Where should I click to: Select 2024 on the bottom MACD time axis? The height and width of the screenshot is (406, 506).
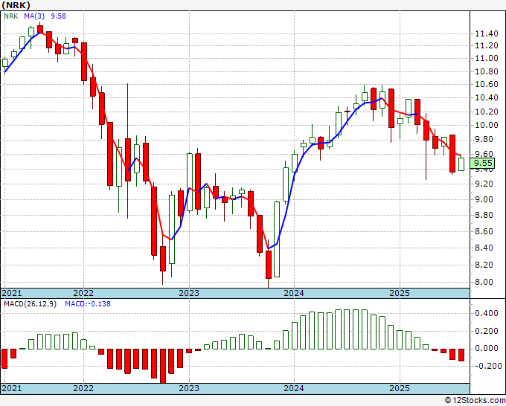tap(294, 388)
